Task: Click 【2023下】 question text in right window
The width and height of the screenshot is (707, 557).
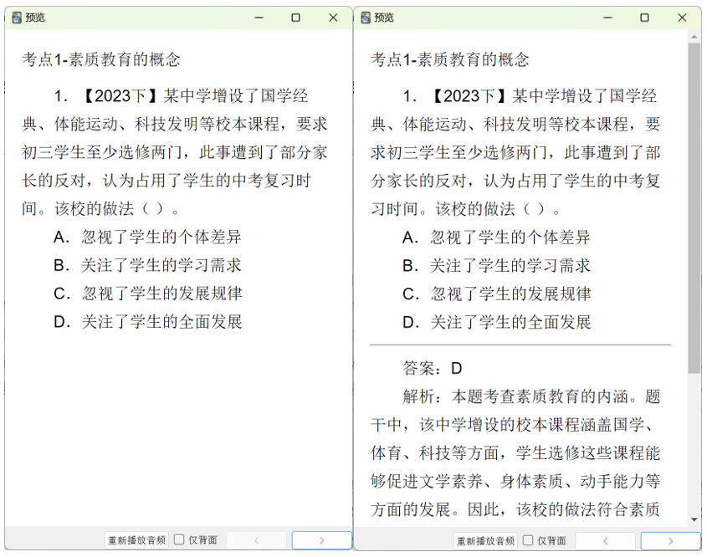Action: [x=516, y=152]
